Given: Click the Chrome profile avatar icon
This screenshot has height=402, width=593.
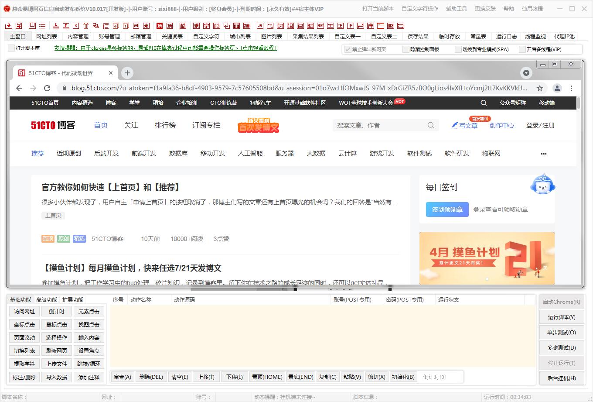Looking at the screenshot, I should coord(557,88).
